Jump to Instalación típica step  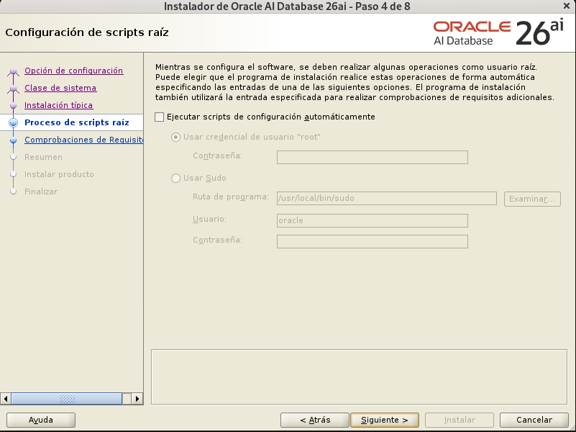pos(58,105)
